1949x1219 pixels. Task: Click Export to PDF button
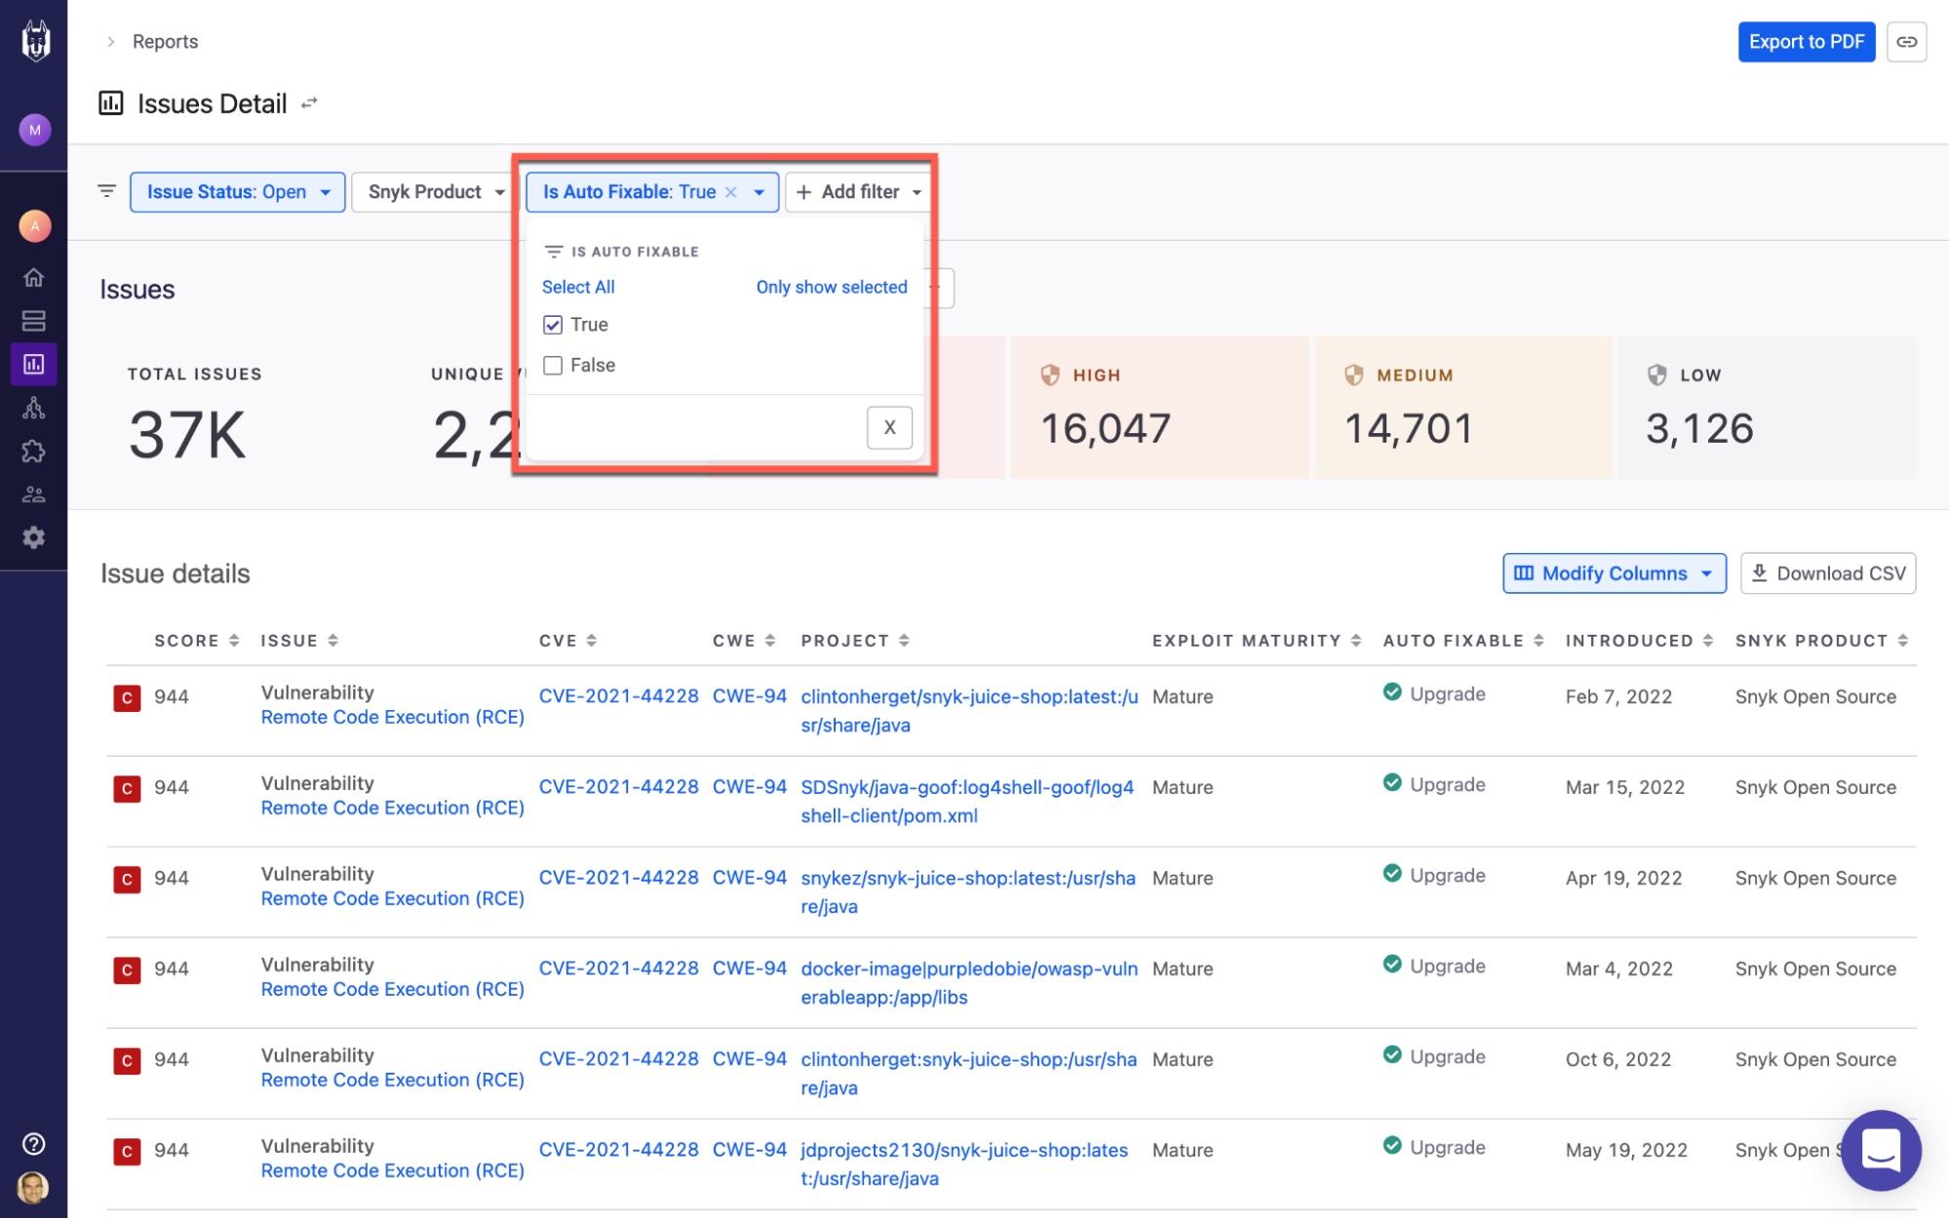(x=1806, y=42)
